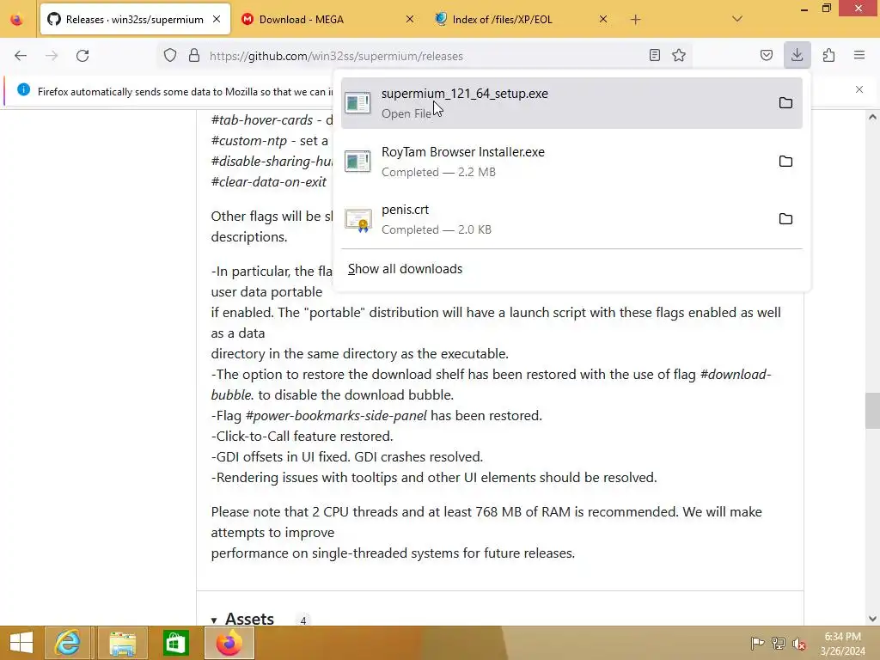880x660 pixels.
Task: Collapse the Assets section triangle
Action: tap(214, 620)
